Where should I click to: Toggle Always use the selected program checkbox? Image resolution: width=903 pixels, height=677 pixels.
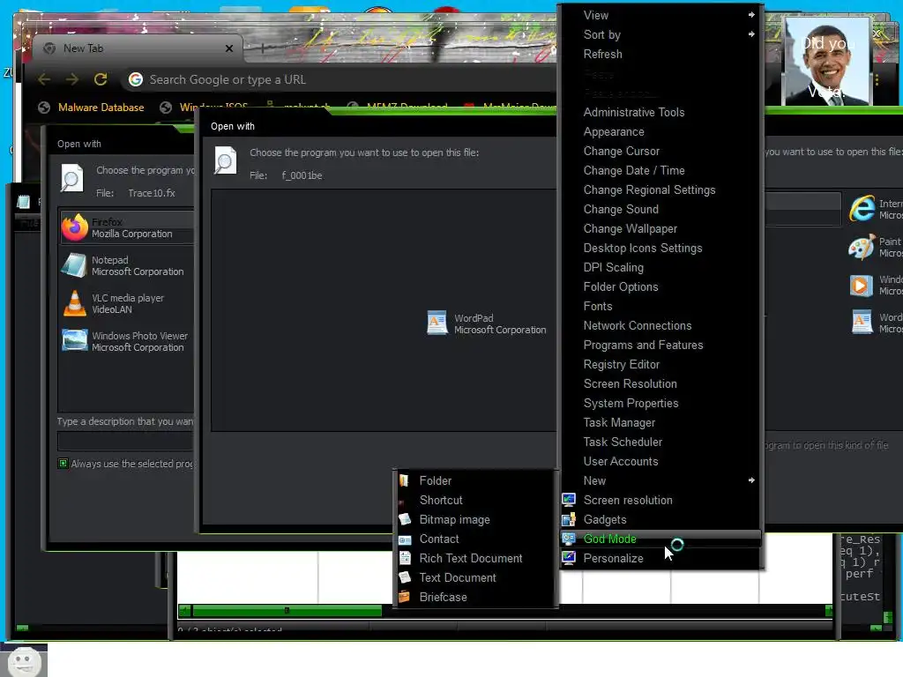(x=63, y=464)
